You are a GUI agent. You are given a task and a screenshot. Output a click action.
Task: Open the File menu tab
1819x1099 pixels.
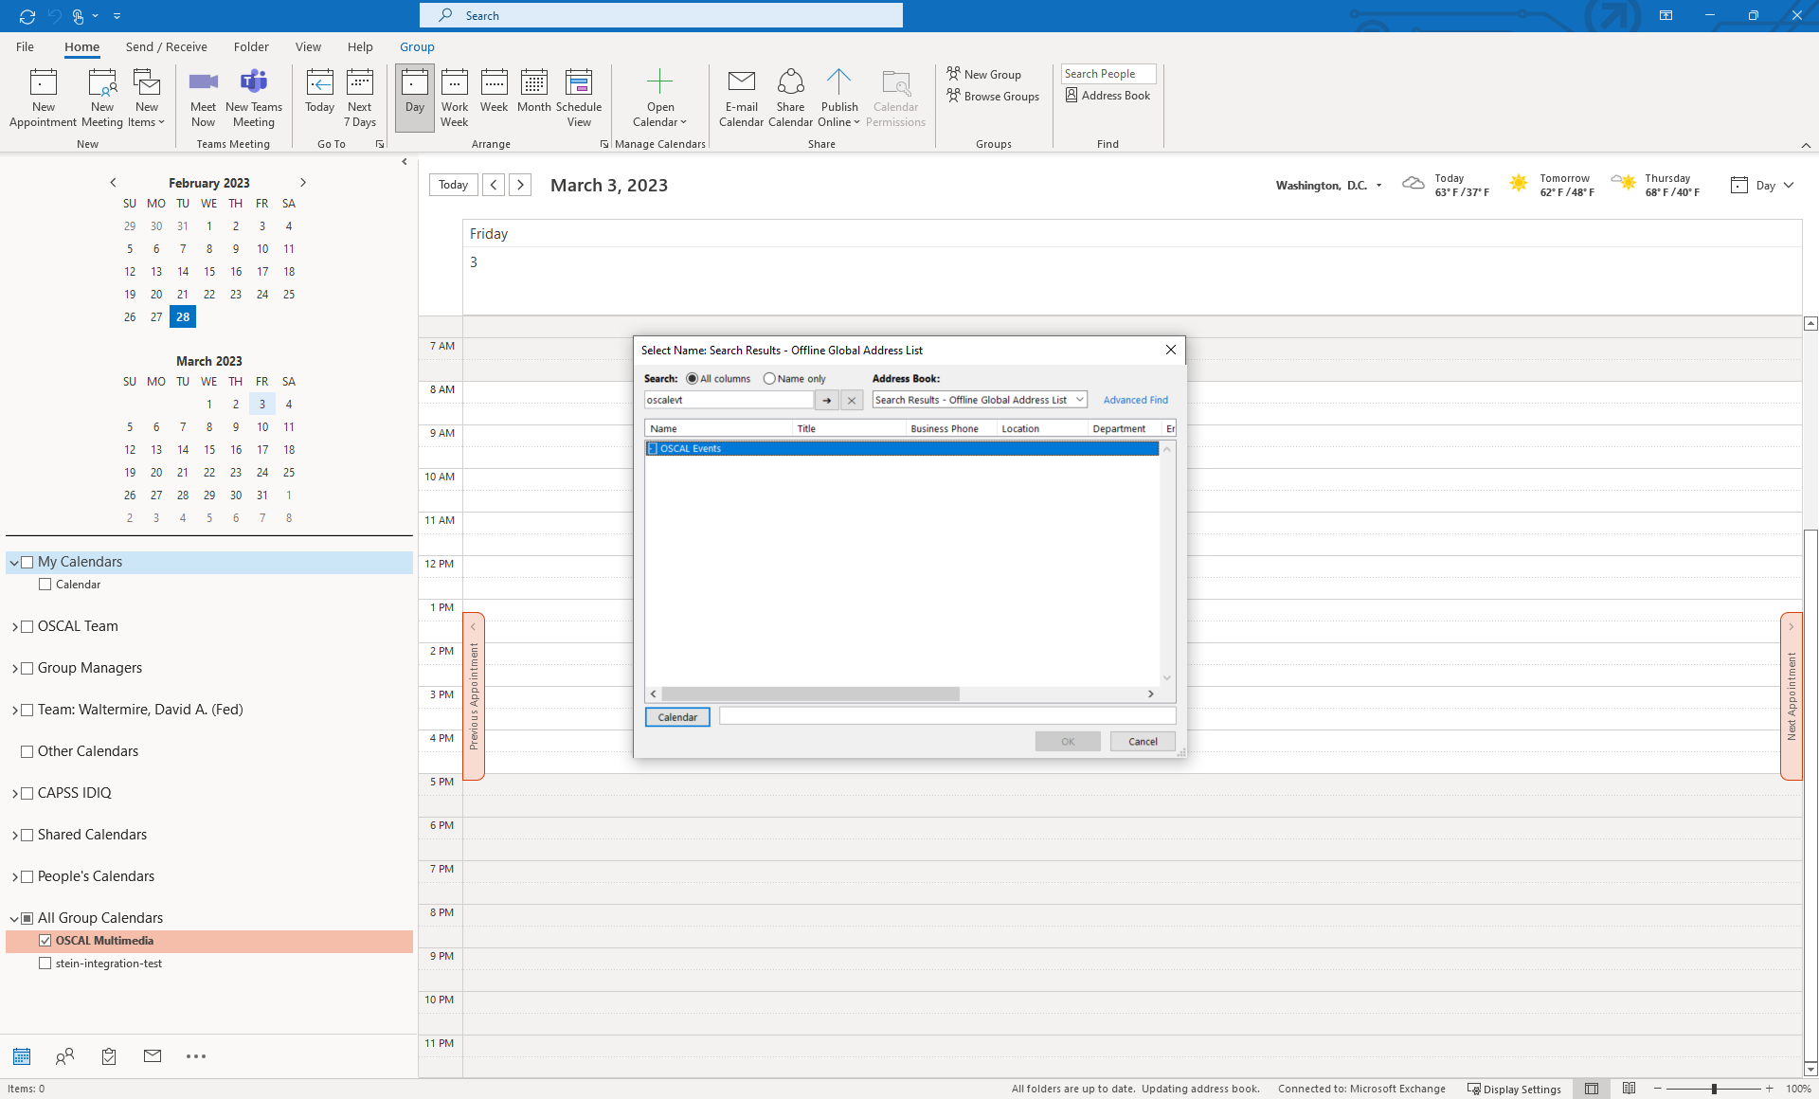click(x=25, y=46)
